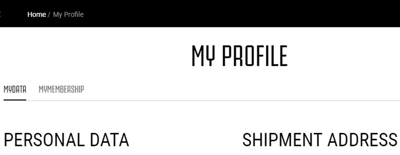Click the slash separator in the breadcrumb

pos(49,15)
